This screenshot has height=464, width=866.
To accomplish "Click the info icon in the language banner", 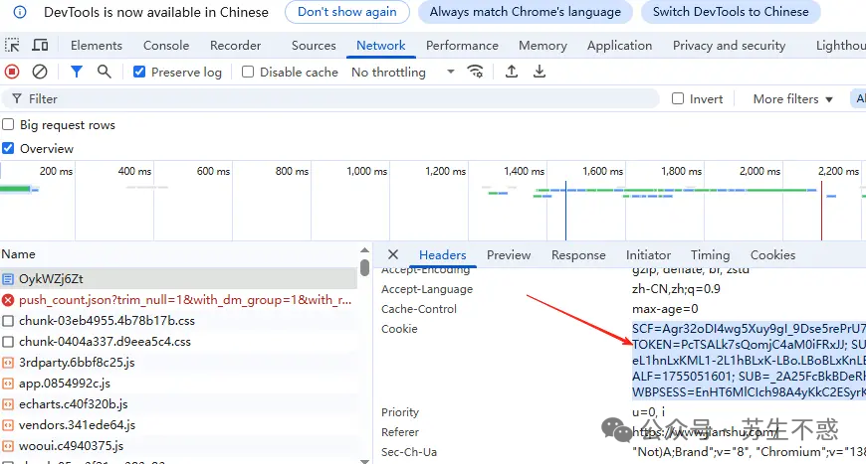I will 19,12.
